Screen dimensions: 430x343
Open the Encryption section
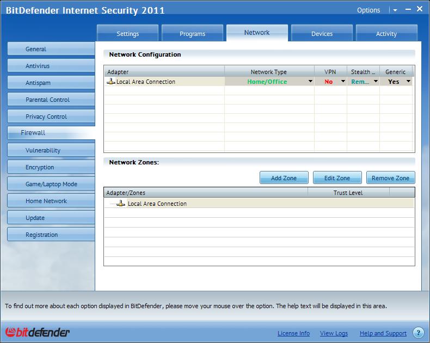tap(51, 167)
